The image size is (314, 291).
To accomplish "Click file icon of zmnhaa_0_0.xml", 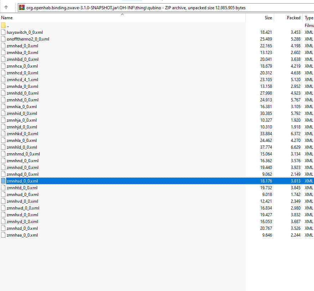I will click(x=3, y=235).
